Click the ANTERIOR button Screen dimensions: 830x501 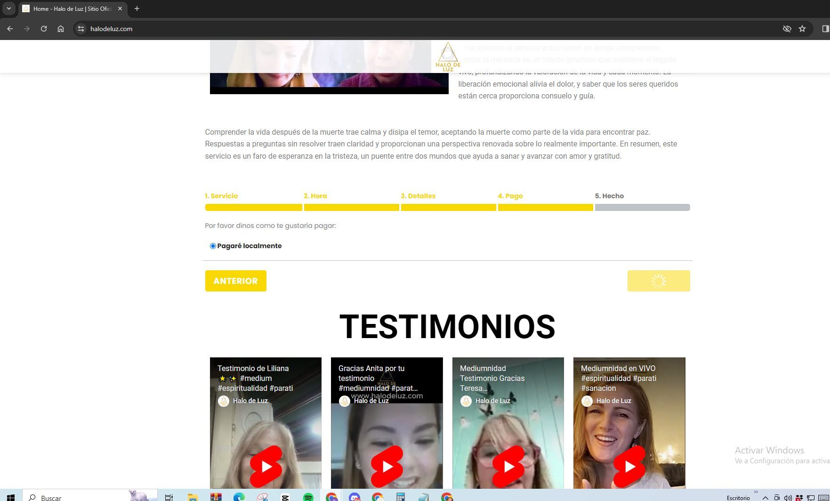pyautogui.click(x=235, y=281)
